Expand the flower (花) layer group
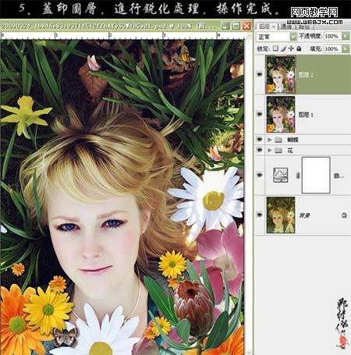Screen dimensions: 351x355 (270, 151)
